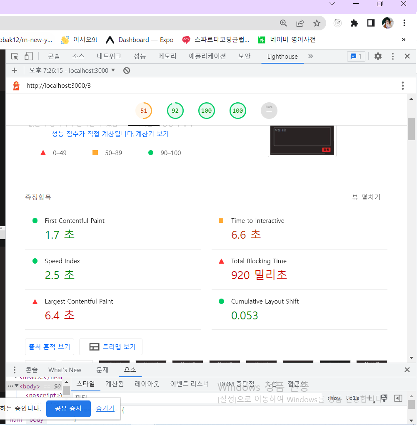417x425 pixels.
Task: Click the first 100 score gauge
Action: pyautogui.click(x=206, y=111)
